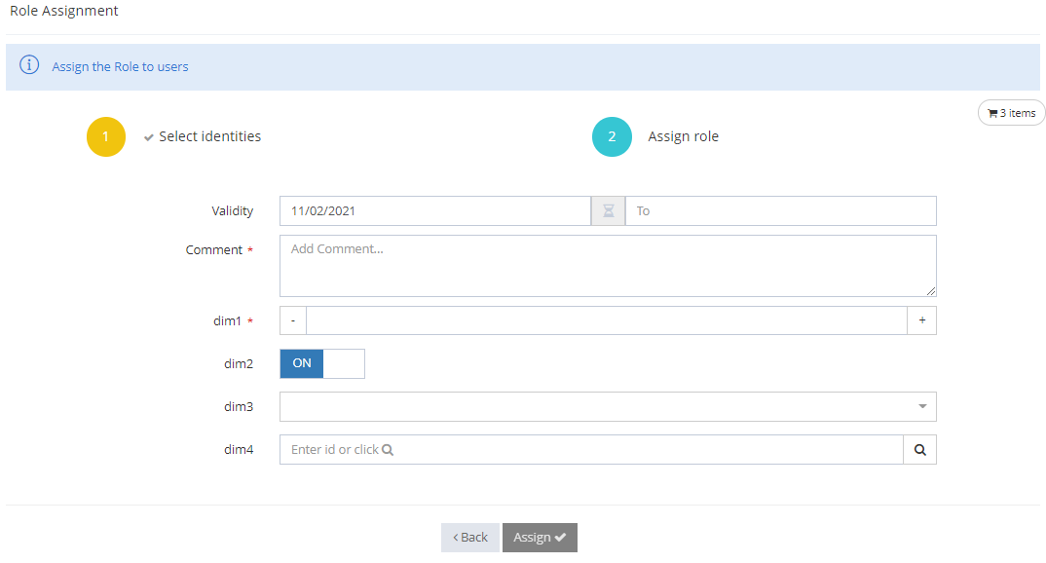Click the Validity start date field
The width and height of the screenshot is (1046, 563).
pos(434,211)
